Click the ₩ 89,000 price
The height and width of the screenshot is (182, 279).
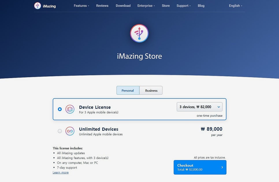click(x=212, y=129)
